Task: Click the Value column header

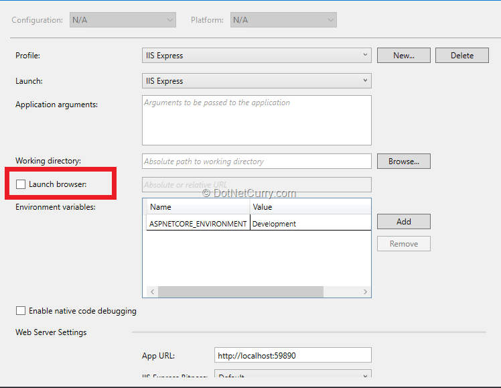Action: pos(311,207)
